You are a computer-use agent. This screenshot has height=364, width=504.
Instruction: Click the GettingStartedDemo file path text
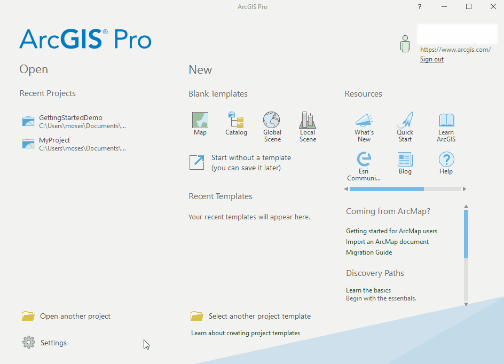[82, 126]
